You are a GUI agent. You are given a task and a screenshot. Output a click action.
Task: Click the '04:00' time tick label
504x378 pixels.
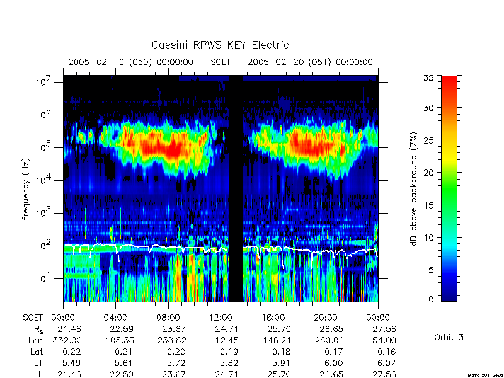[x=115, y=318]
